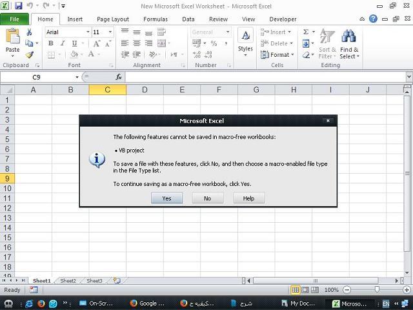Screen dimensions: 413x310
Task: Click the Save icon in quick access toolbar
Action: pyautogui.click(x=18, y=6)
